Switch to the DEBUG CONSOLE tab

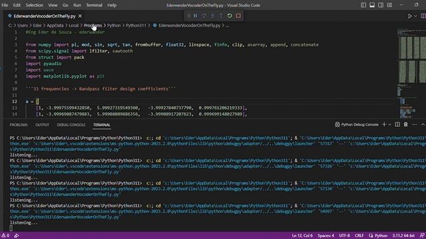[x=71, y=125]
